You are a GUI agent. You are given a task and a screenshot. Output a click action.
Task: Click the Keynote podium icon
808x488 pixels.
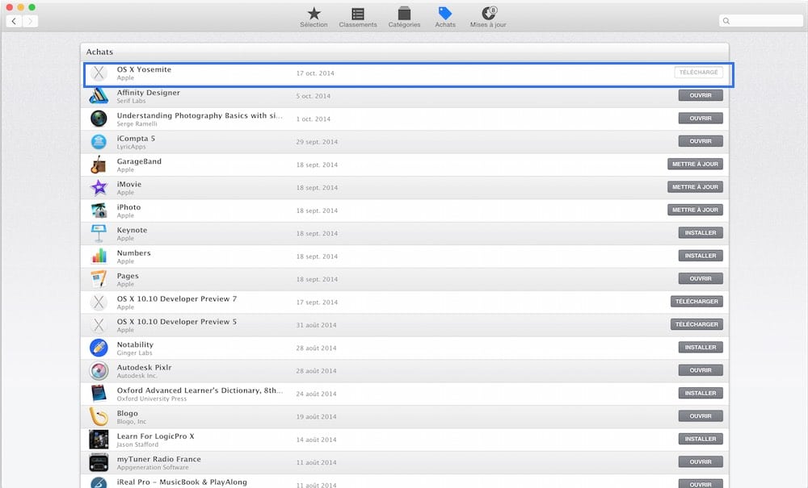click(99, 233)
